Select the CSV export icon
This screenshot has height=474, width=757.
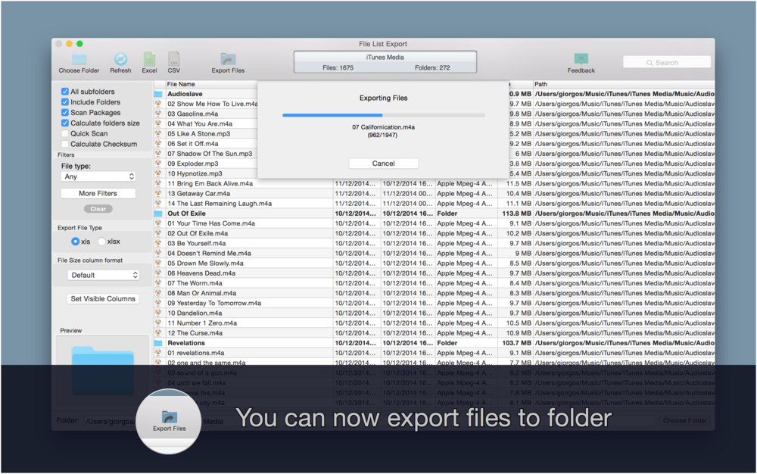pos(173,60)
